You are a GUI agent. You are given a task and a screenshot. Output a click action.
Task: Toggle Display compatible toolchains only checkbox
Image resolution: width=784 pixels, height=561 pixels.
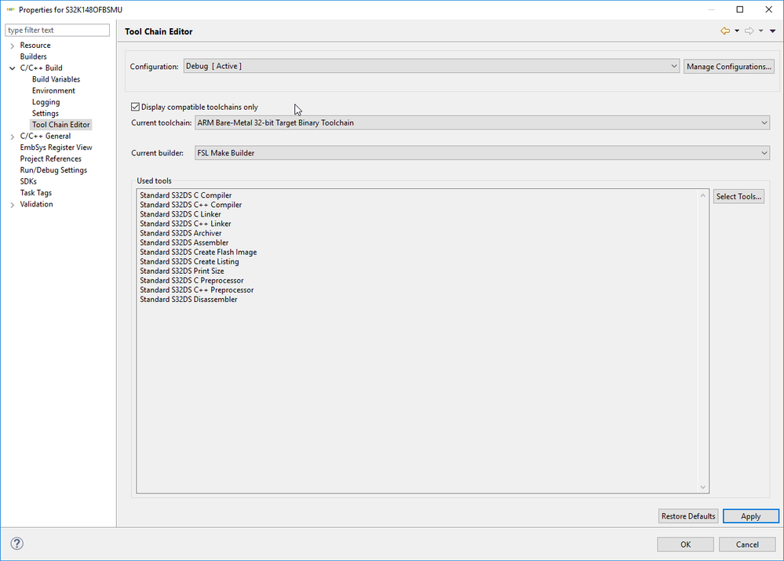click(x=135, y=107)
